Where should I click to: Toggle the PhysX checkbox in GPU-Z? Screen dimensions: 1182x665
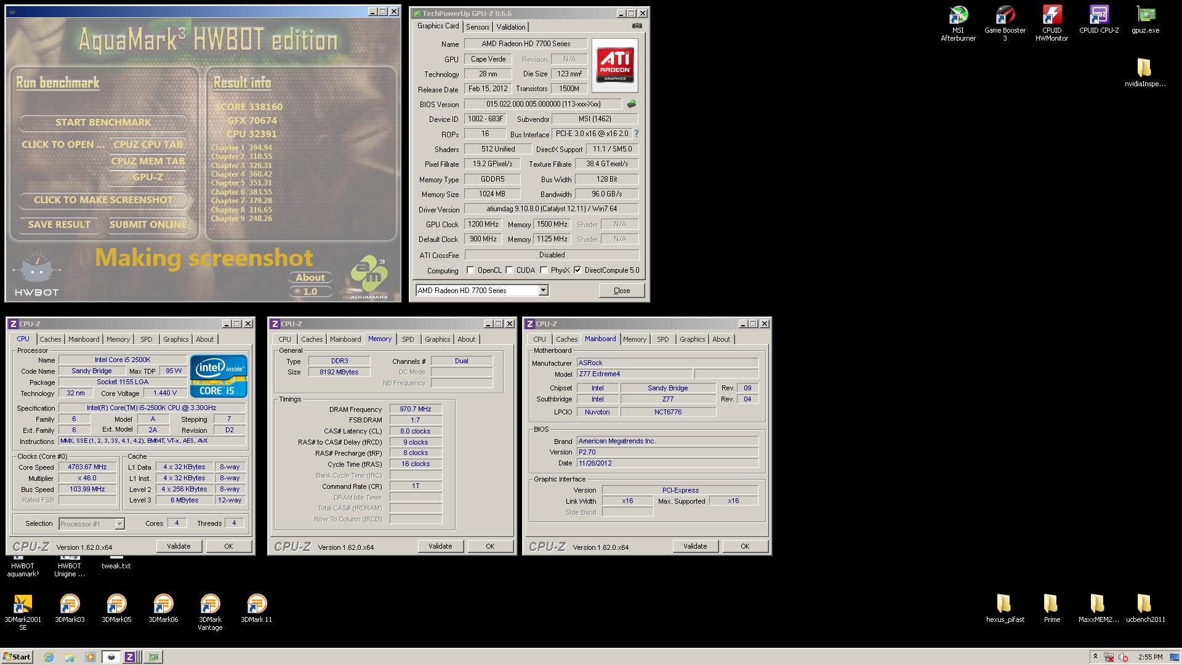[x=544, y=270]
